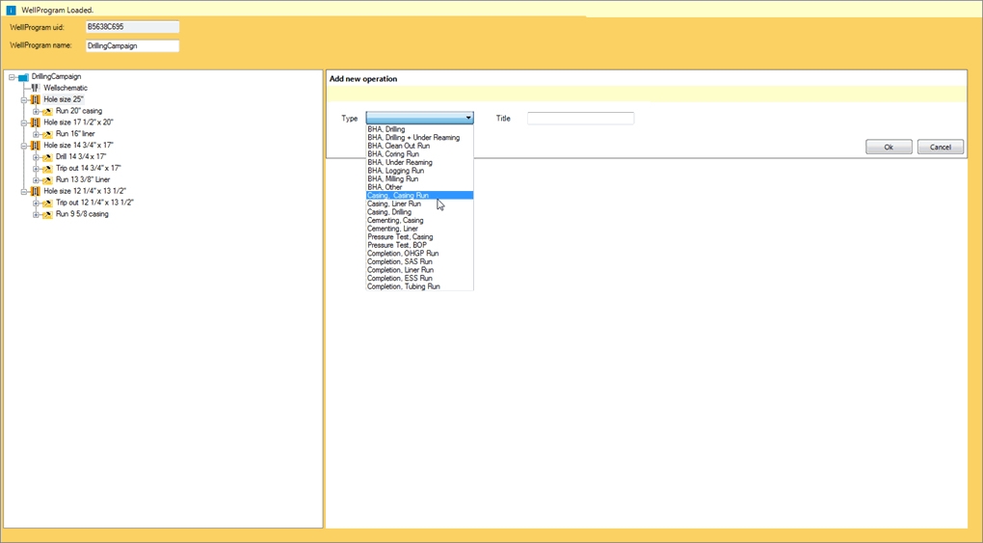Choose BHA, Coring Run option
The height and width of the screenshot is (543, 983).
pos(419,153)
